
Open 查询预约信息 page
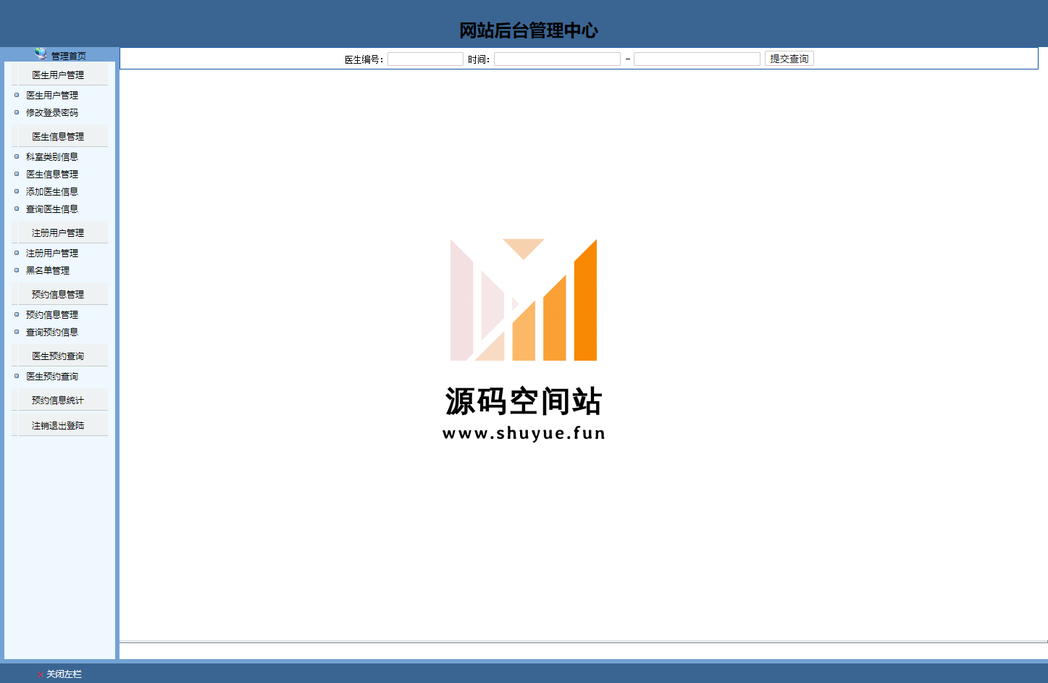pyautogui.click(x=52, y=332)
